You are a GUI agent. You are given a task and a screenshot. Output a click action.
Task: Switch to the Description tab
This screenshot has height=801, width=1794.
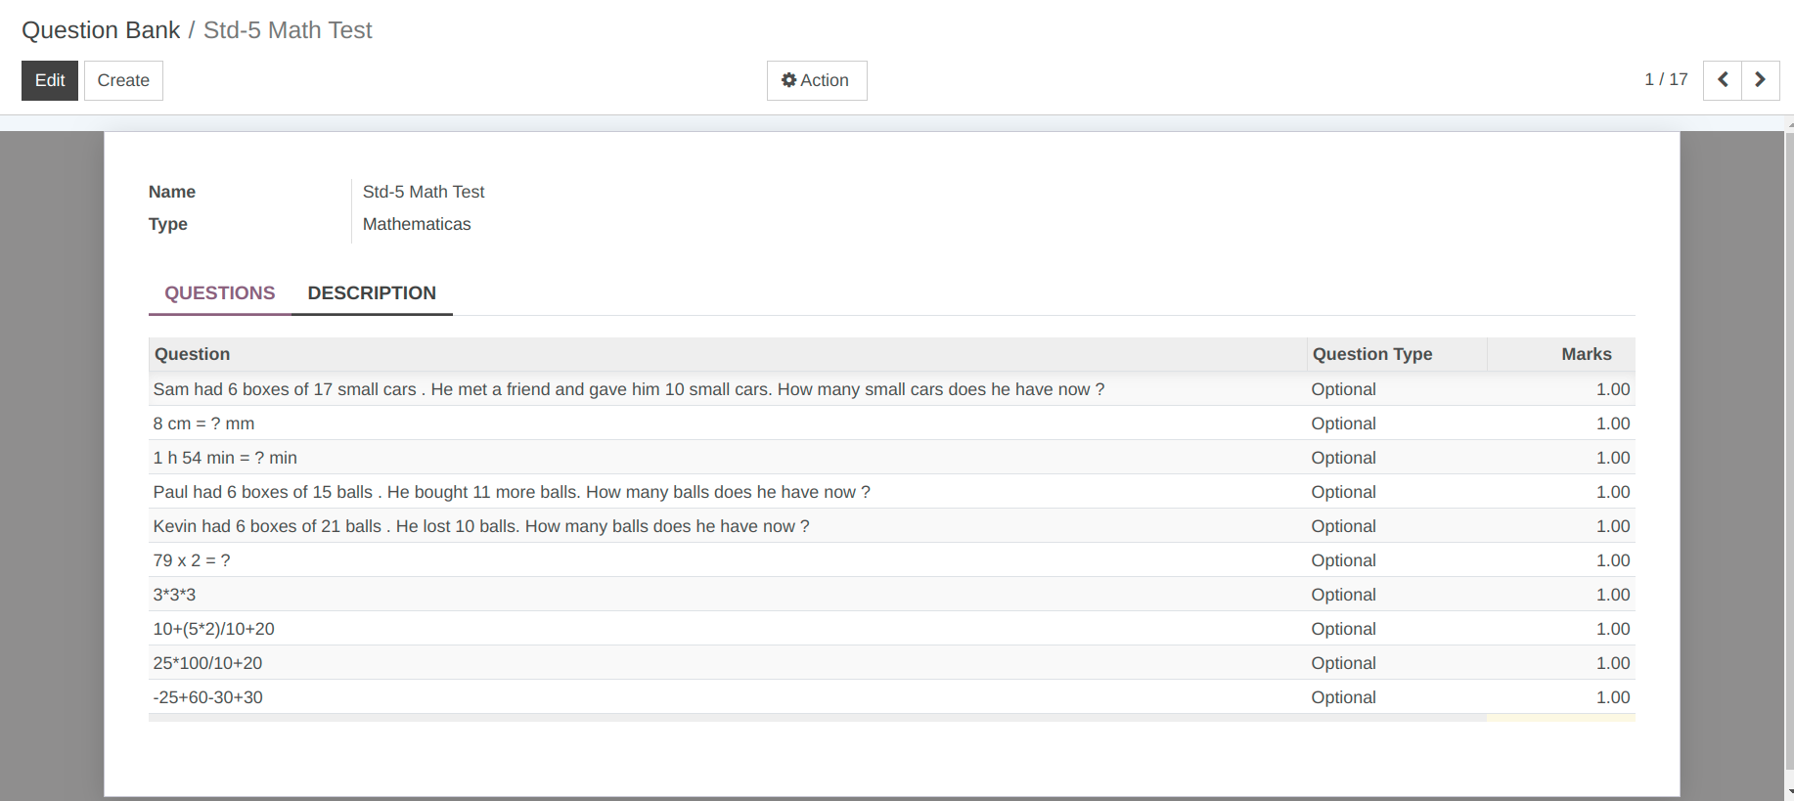tap(372, 293)
